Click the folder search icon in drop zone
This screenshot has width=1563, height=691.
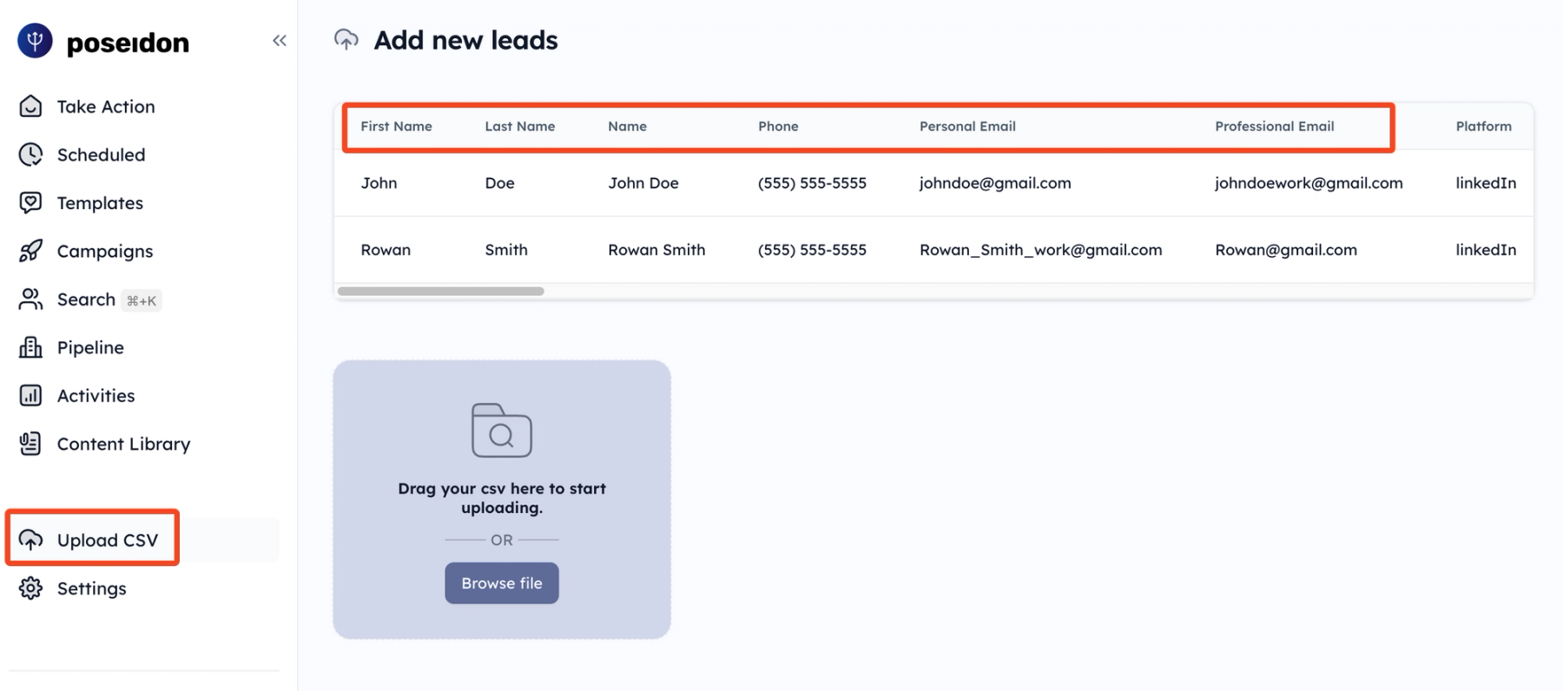(502, 430)
